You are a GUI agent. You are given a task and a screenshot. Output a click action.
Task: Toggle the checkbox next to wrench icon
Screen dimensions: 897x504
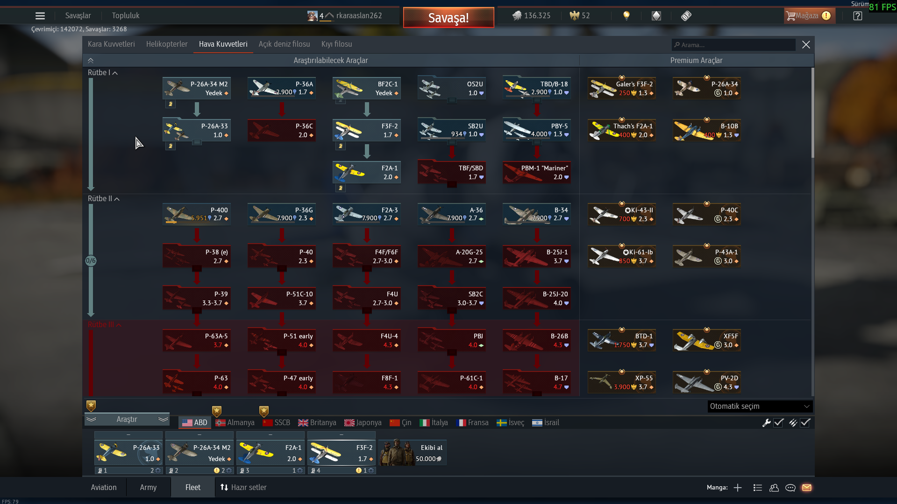click(x=778, y=423)
